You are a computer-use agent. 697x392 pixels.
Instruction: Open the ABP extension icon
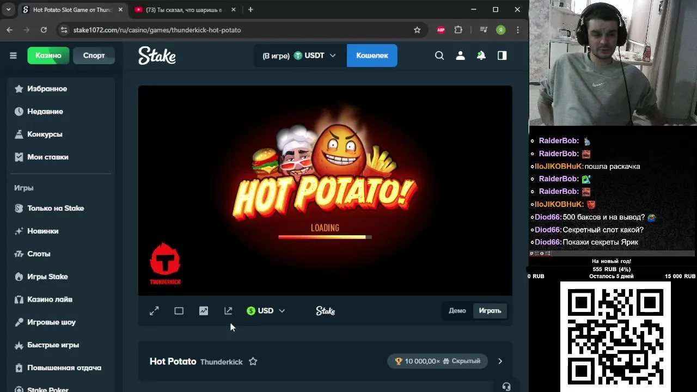pyautogui.click(x=441, y=30)
